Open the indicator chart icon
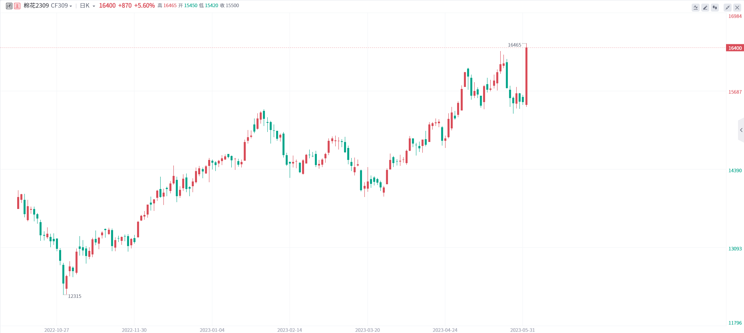 tap(696, 8)
